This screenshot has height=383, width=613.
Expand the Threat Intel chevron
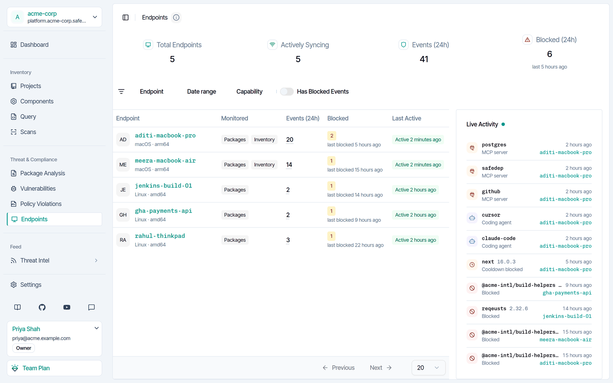(x=96, y=260)
